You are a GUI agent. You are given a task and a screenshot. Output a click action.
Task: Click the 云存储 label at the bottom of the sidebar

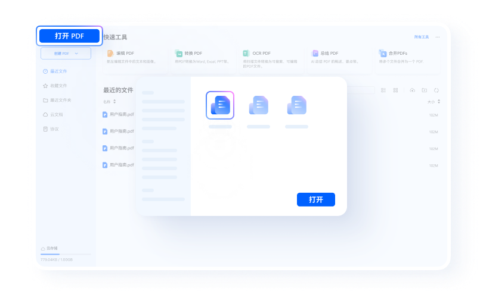click(x=52, y=248)
